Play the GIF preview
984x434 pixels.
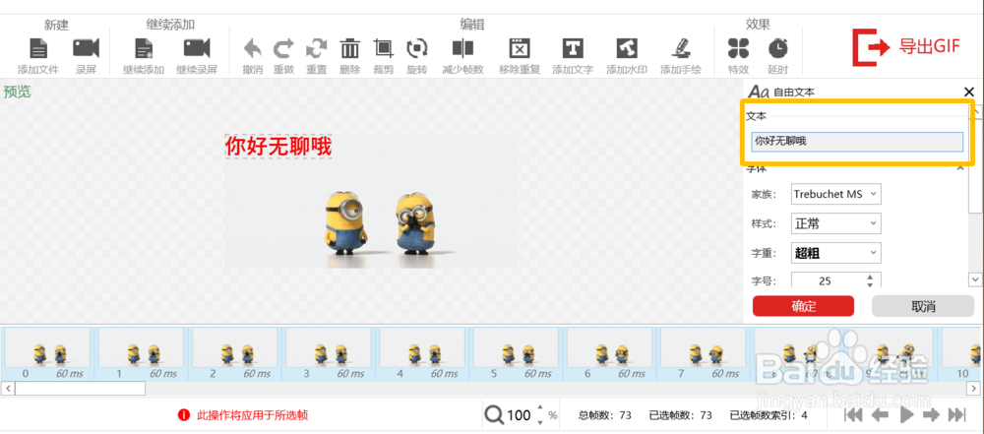905,414
